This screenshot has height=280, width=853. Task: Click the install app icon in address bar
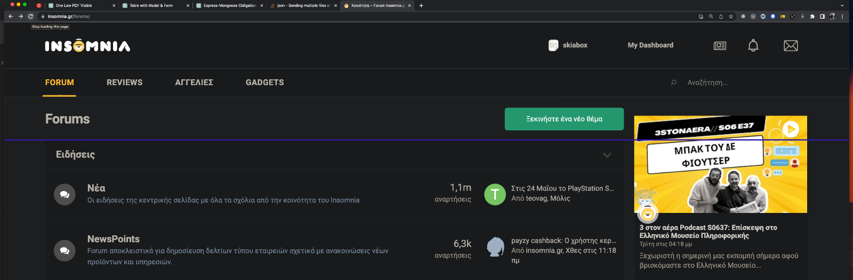[x=701, y=17]
